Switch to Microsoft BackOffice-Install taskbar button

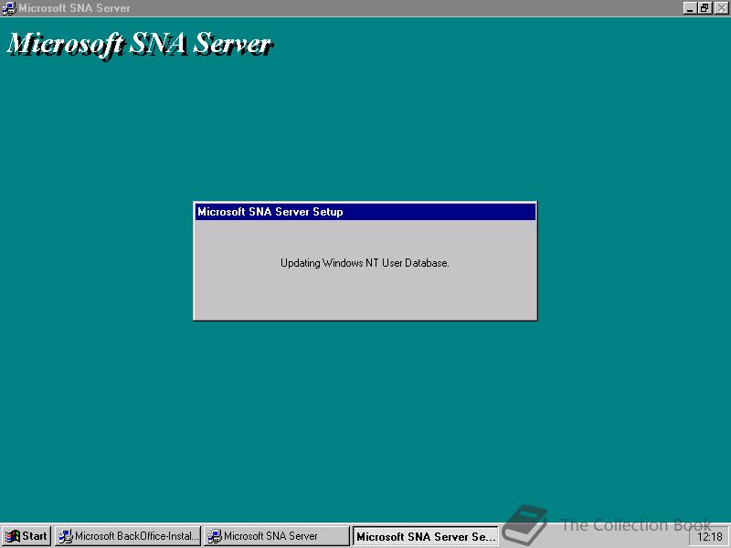point(128,536)
